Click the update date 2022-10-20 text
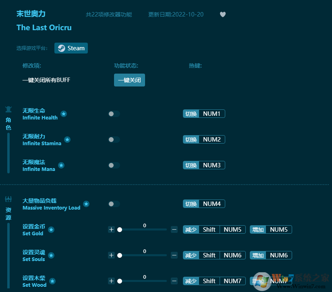Screen dimensions: 332x292 click(176, 14)
